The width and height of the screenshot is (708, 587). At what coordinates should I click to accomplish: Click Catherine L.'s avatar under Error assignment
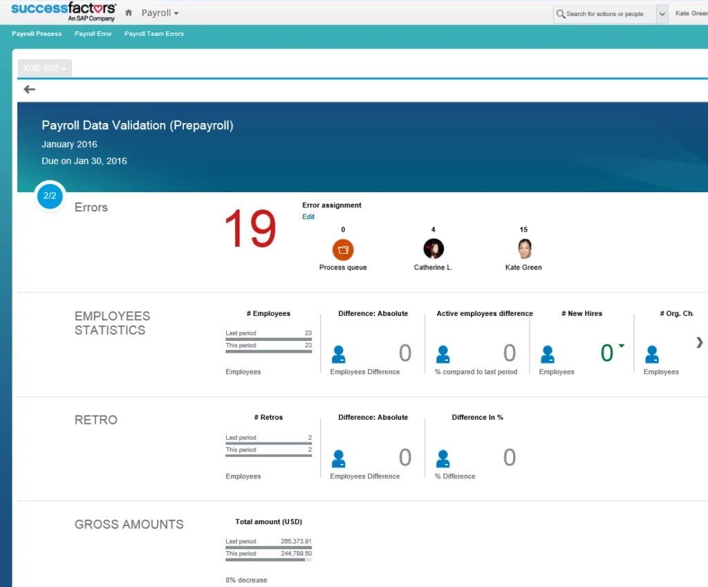[x=433, y=249]
